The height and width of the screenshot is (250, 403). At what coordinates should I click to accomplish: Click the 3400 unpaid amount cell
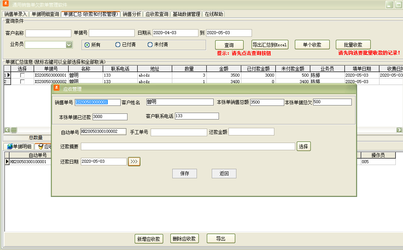[x=293, y=82]
